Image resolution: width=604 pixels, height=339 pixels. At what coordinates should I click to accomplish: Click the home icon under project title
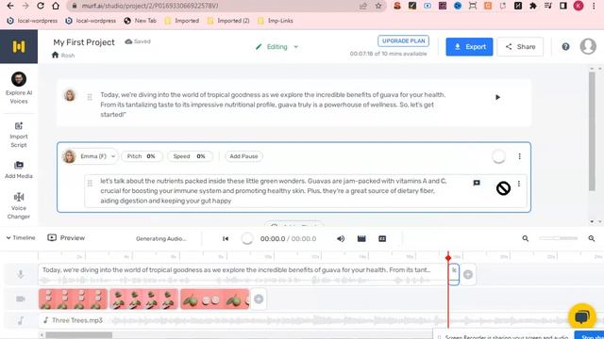(x=55, y=55)
